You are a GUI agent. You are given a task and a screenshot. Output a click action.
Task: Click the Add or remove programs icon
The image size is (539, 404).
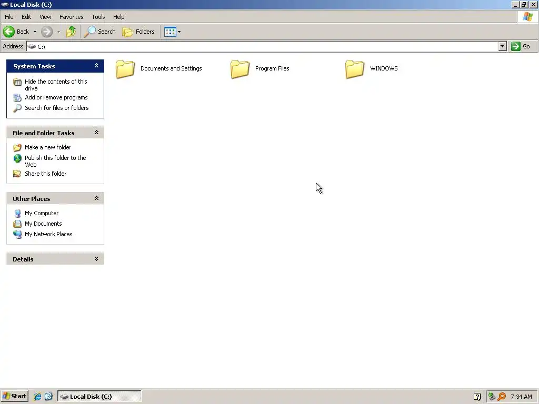(17, 98)
